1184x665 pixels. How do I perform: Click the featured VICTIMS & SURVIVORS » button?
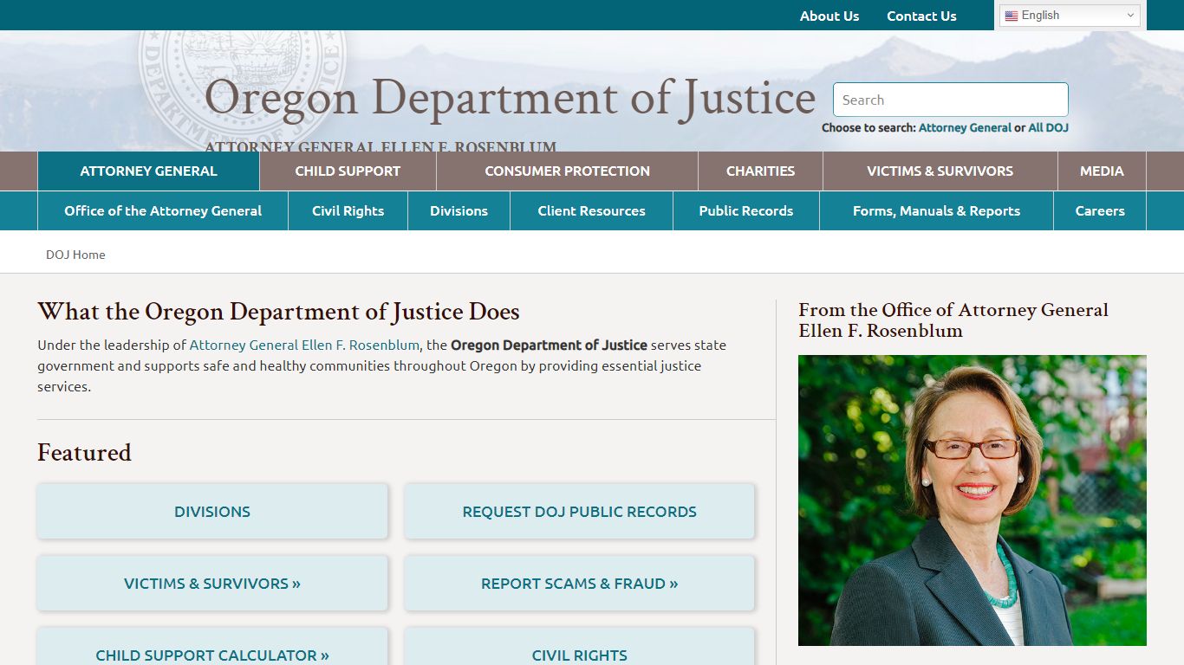(212, 584)
